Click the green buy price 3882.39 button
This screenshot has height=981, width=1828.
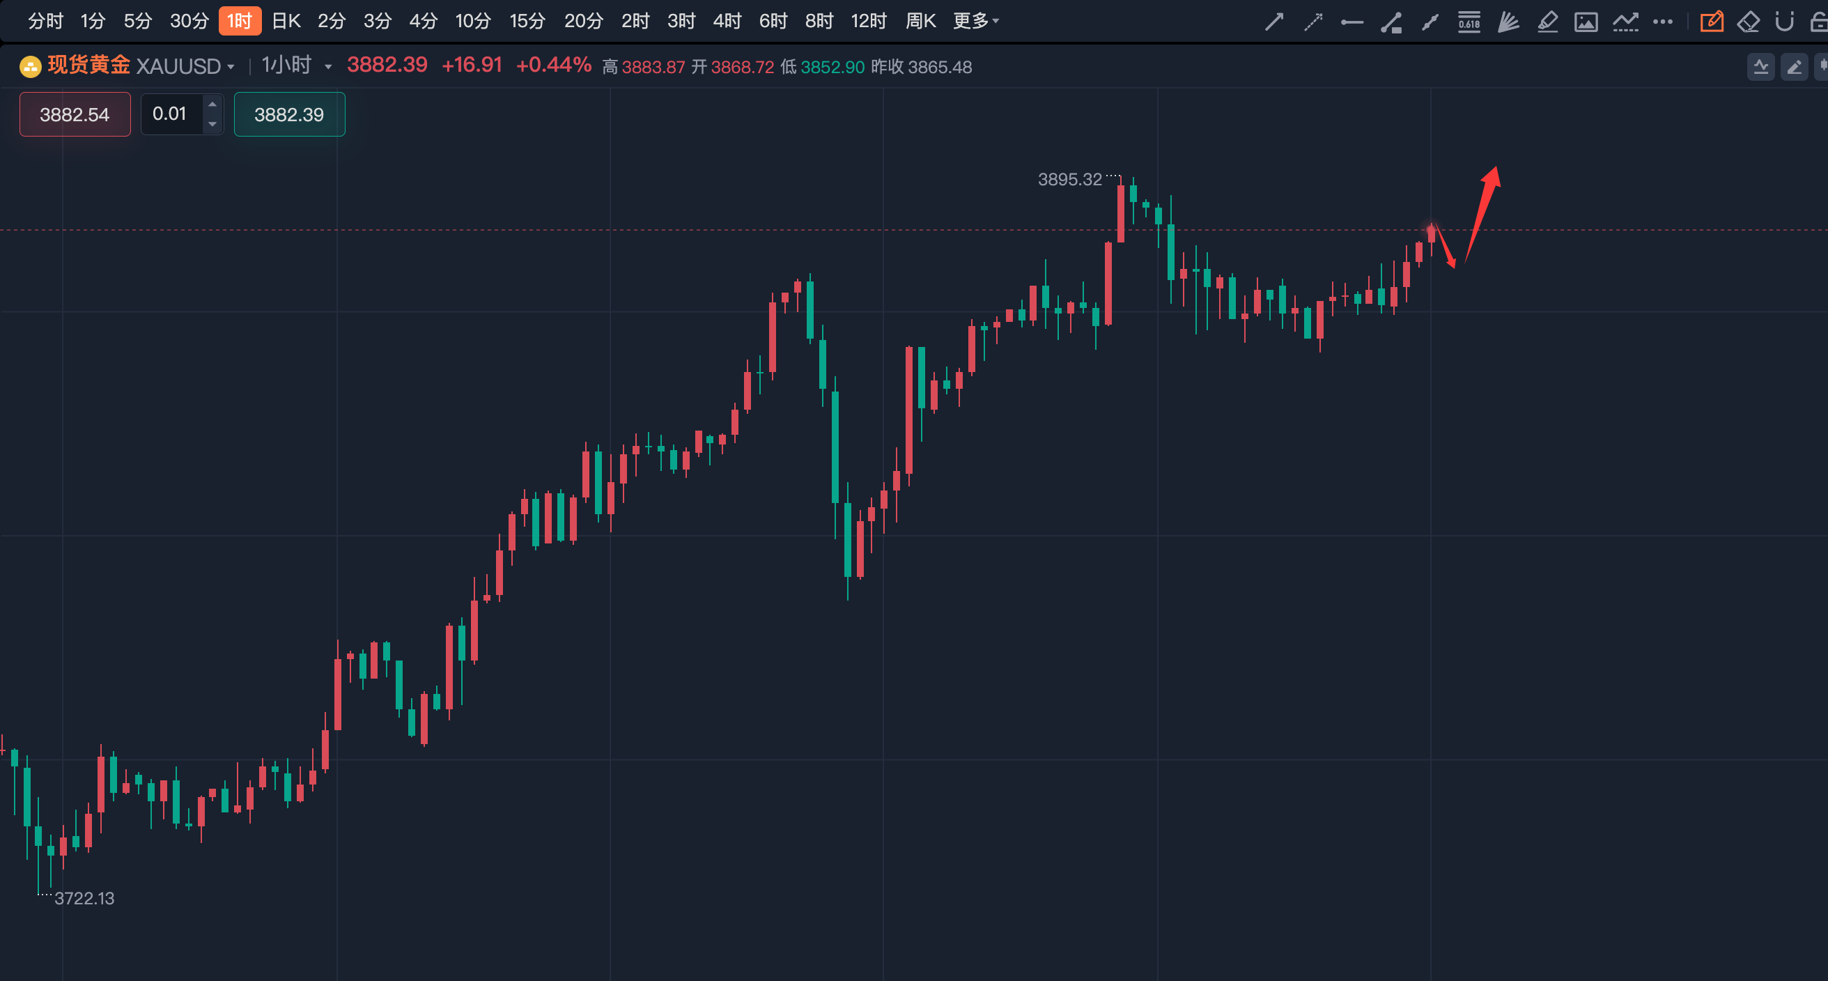[289, 114]
